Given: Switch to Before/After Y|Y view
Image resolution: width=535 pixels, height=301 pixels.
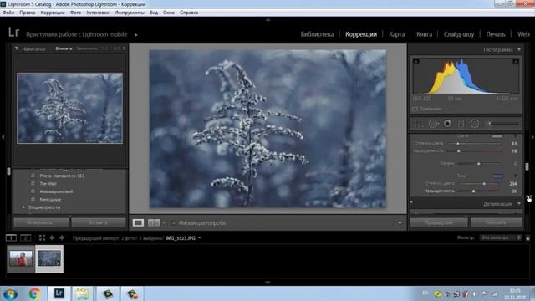Looking at the screenshot, I should click(154, 223).
